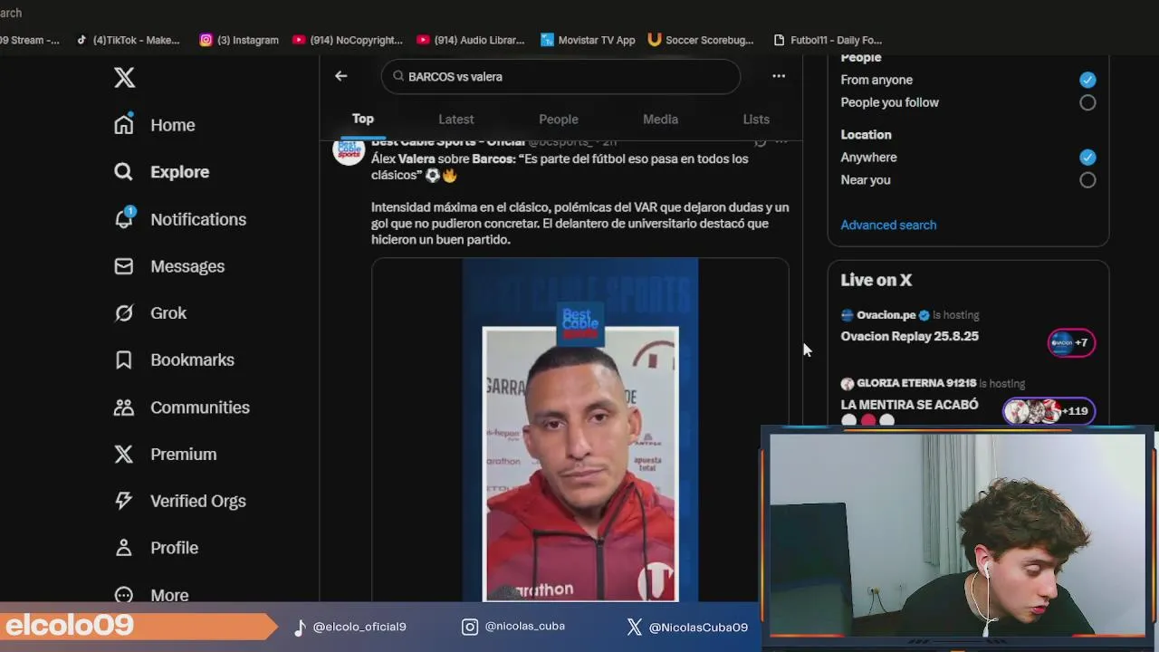The image size is (1159, 652).
Task: Go back with the left arrow
Action: pyautogui.click(x=341, y=76)
